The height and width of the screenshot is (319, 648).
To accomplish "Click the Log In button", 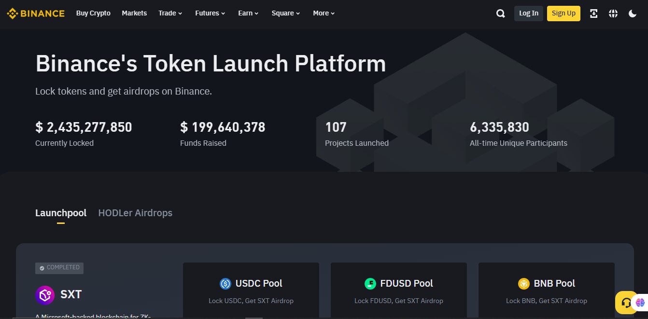I will point(528,13).
